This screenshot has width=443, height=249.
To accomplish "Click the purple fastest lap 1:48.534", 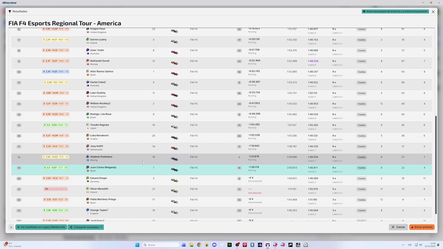I will pos(313,61).
